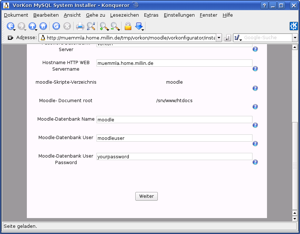Click the moodleuser input field
The image size is (300, 234).
174,138
